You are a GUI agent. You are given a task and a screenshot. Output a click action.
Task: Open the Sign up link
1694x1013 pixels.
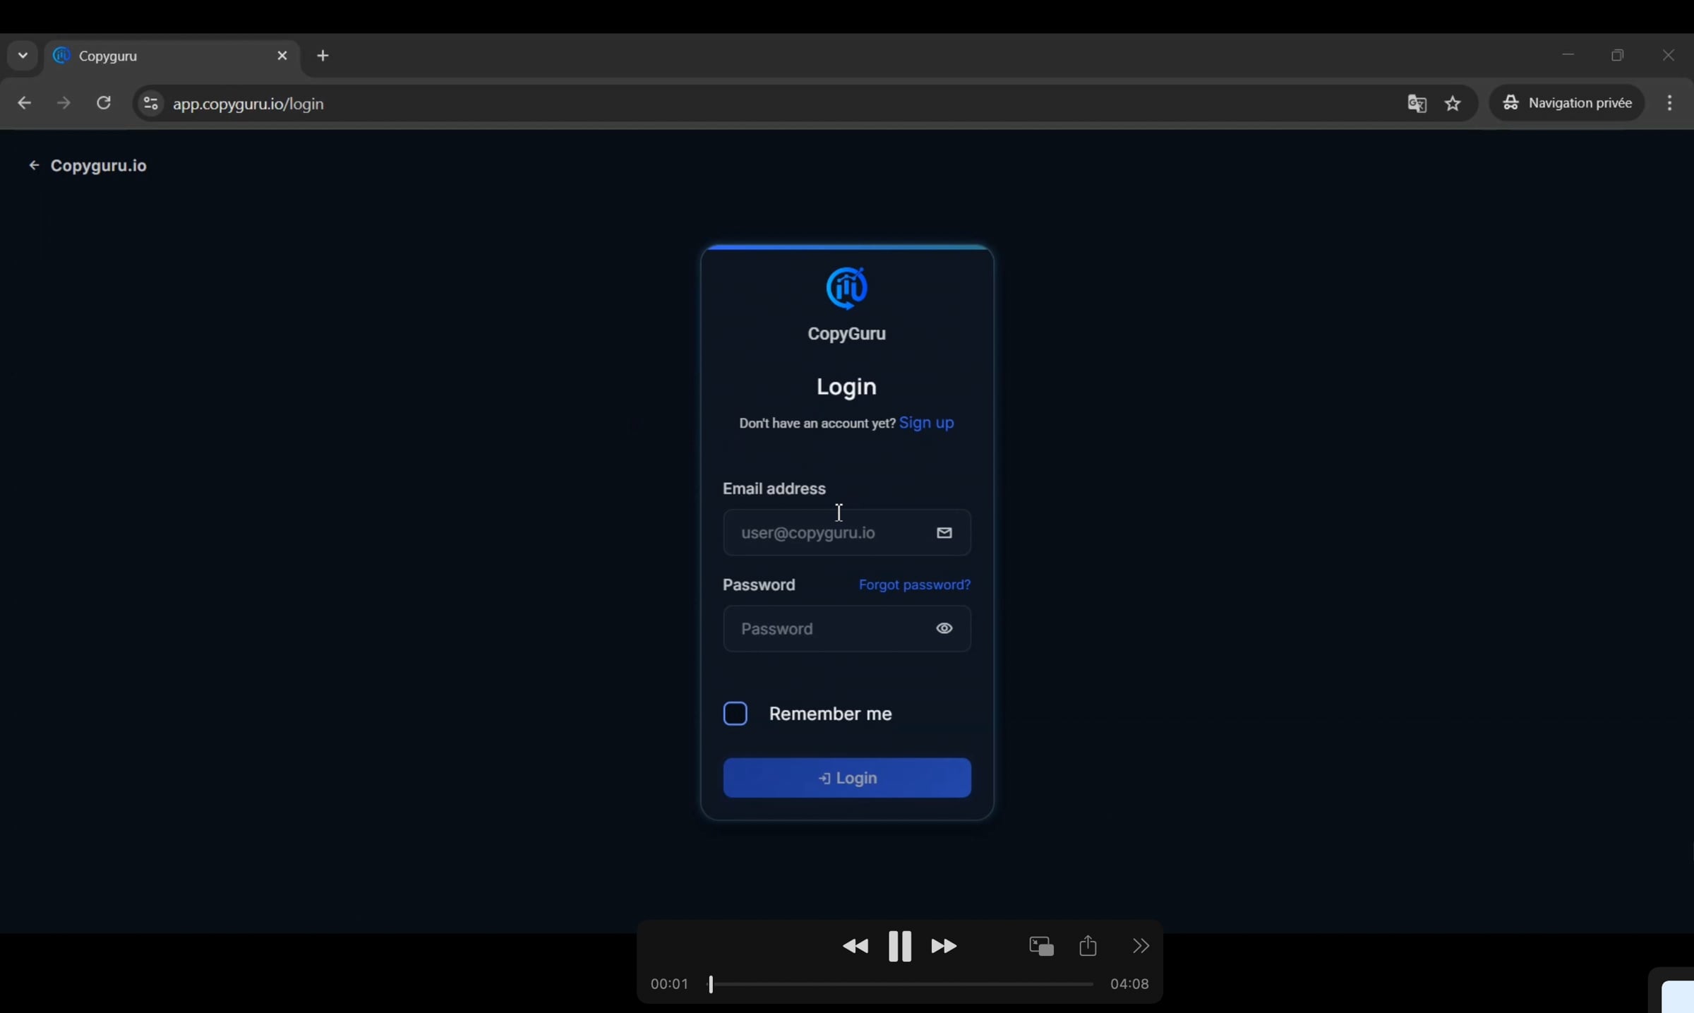click(926, 423)
